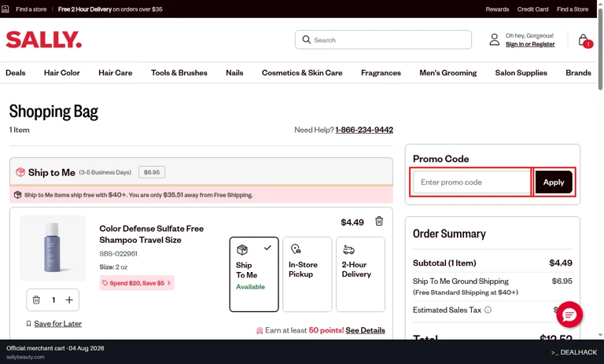Increase quantity with the plus icon
Image resolution: width=604 pixels, height=364 pixels.
tap(69, 300)
